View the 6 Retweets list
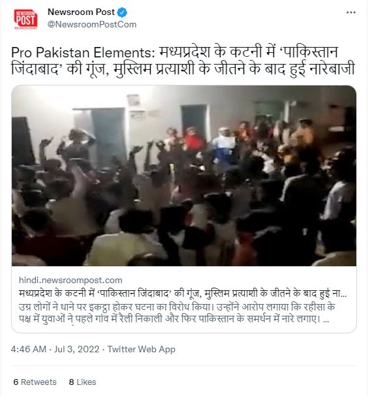This screenshot has height=396, width=370. 35,382
